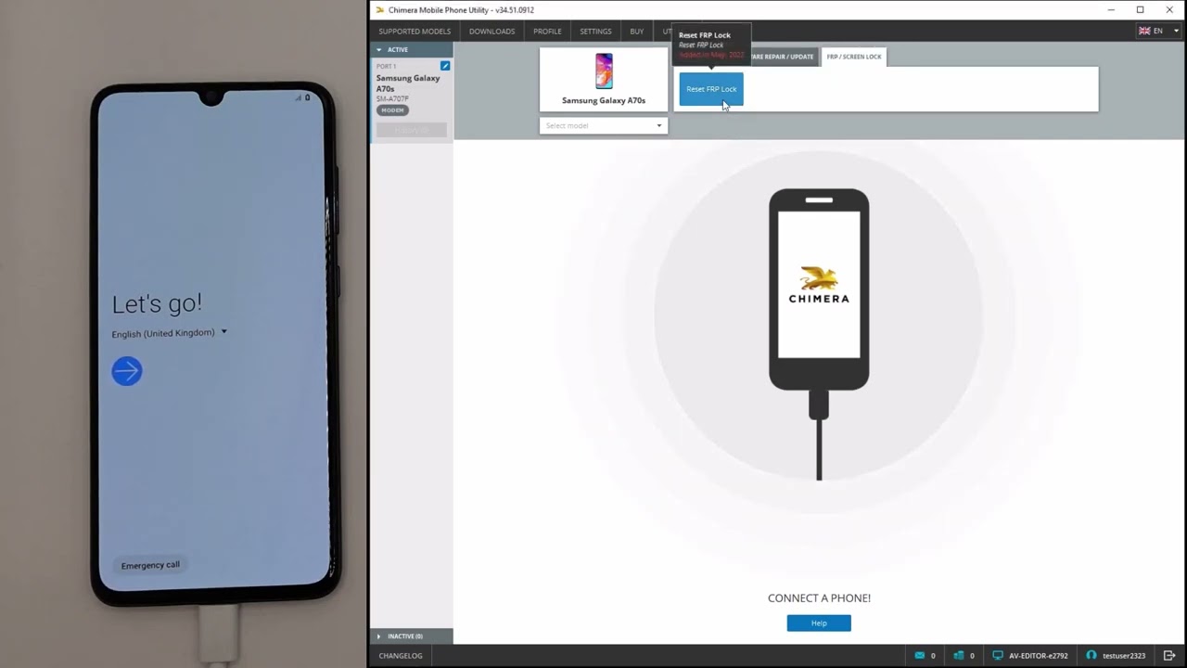The height and width of the screenshot is (668, 1187).
Task: Click the SM-A707F model text
Action: (x=392, y=98)
